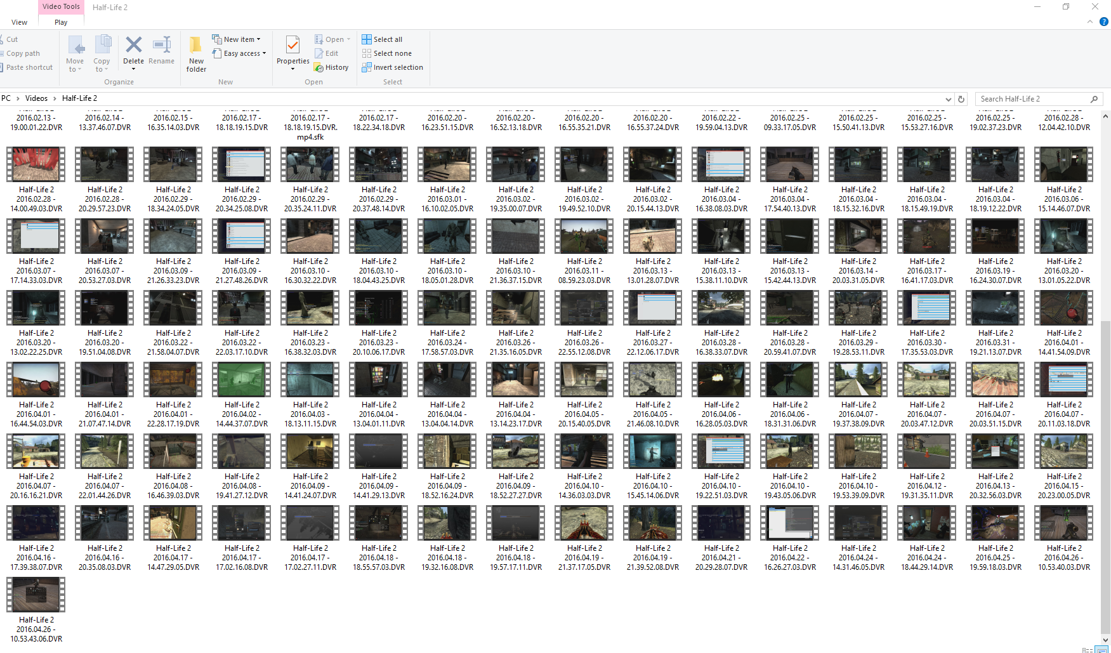
Task: Click the scrollbar up arrow
Action: click(1106, 116)
